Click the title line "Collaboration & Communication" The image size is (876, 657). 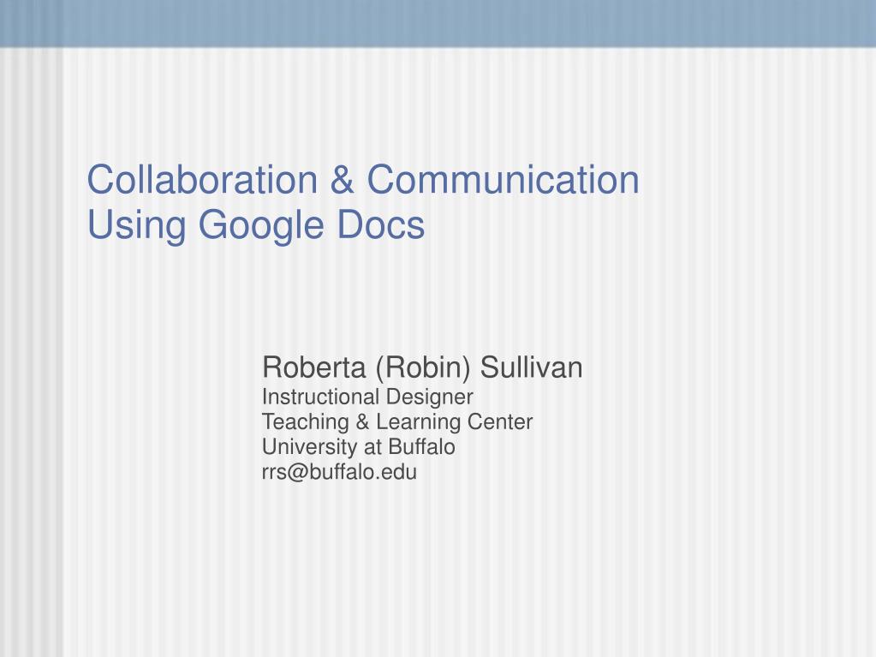coord(363,179)
